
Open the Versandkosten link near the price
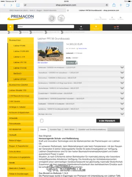[82, 48]
